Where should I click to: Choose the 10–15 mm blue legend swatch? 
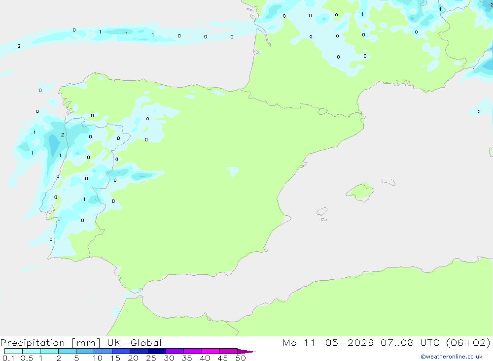[103, 351]
